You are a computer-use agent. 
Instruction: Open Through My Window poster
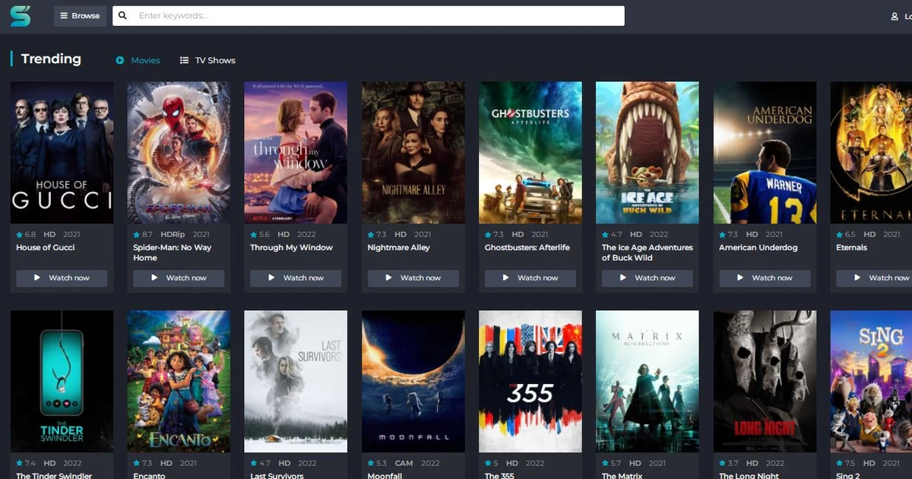(296, 153)
